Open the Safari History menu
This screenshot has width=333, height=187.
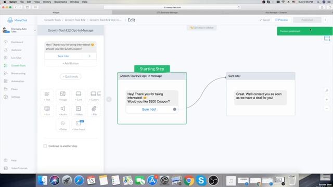47,2
